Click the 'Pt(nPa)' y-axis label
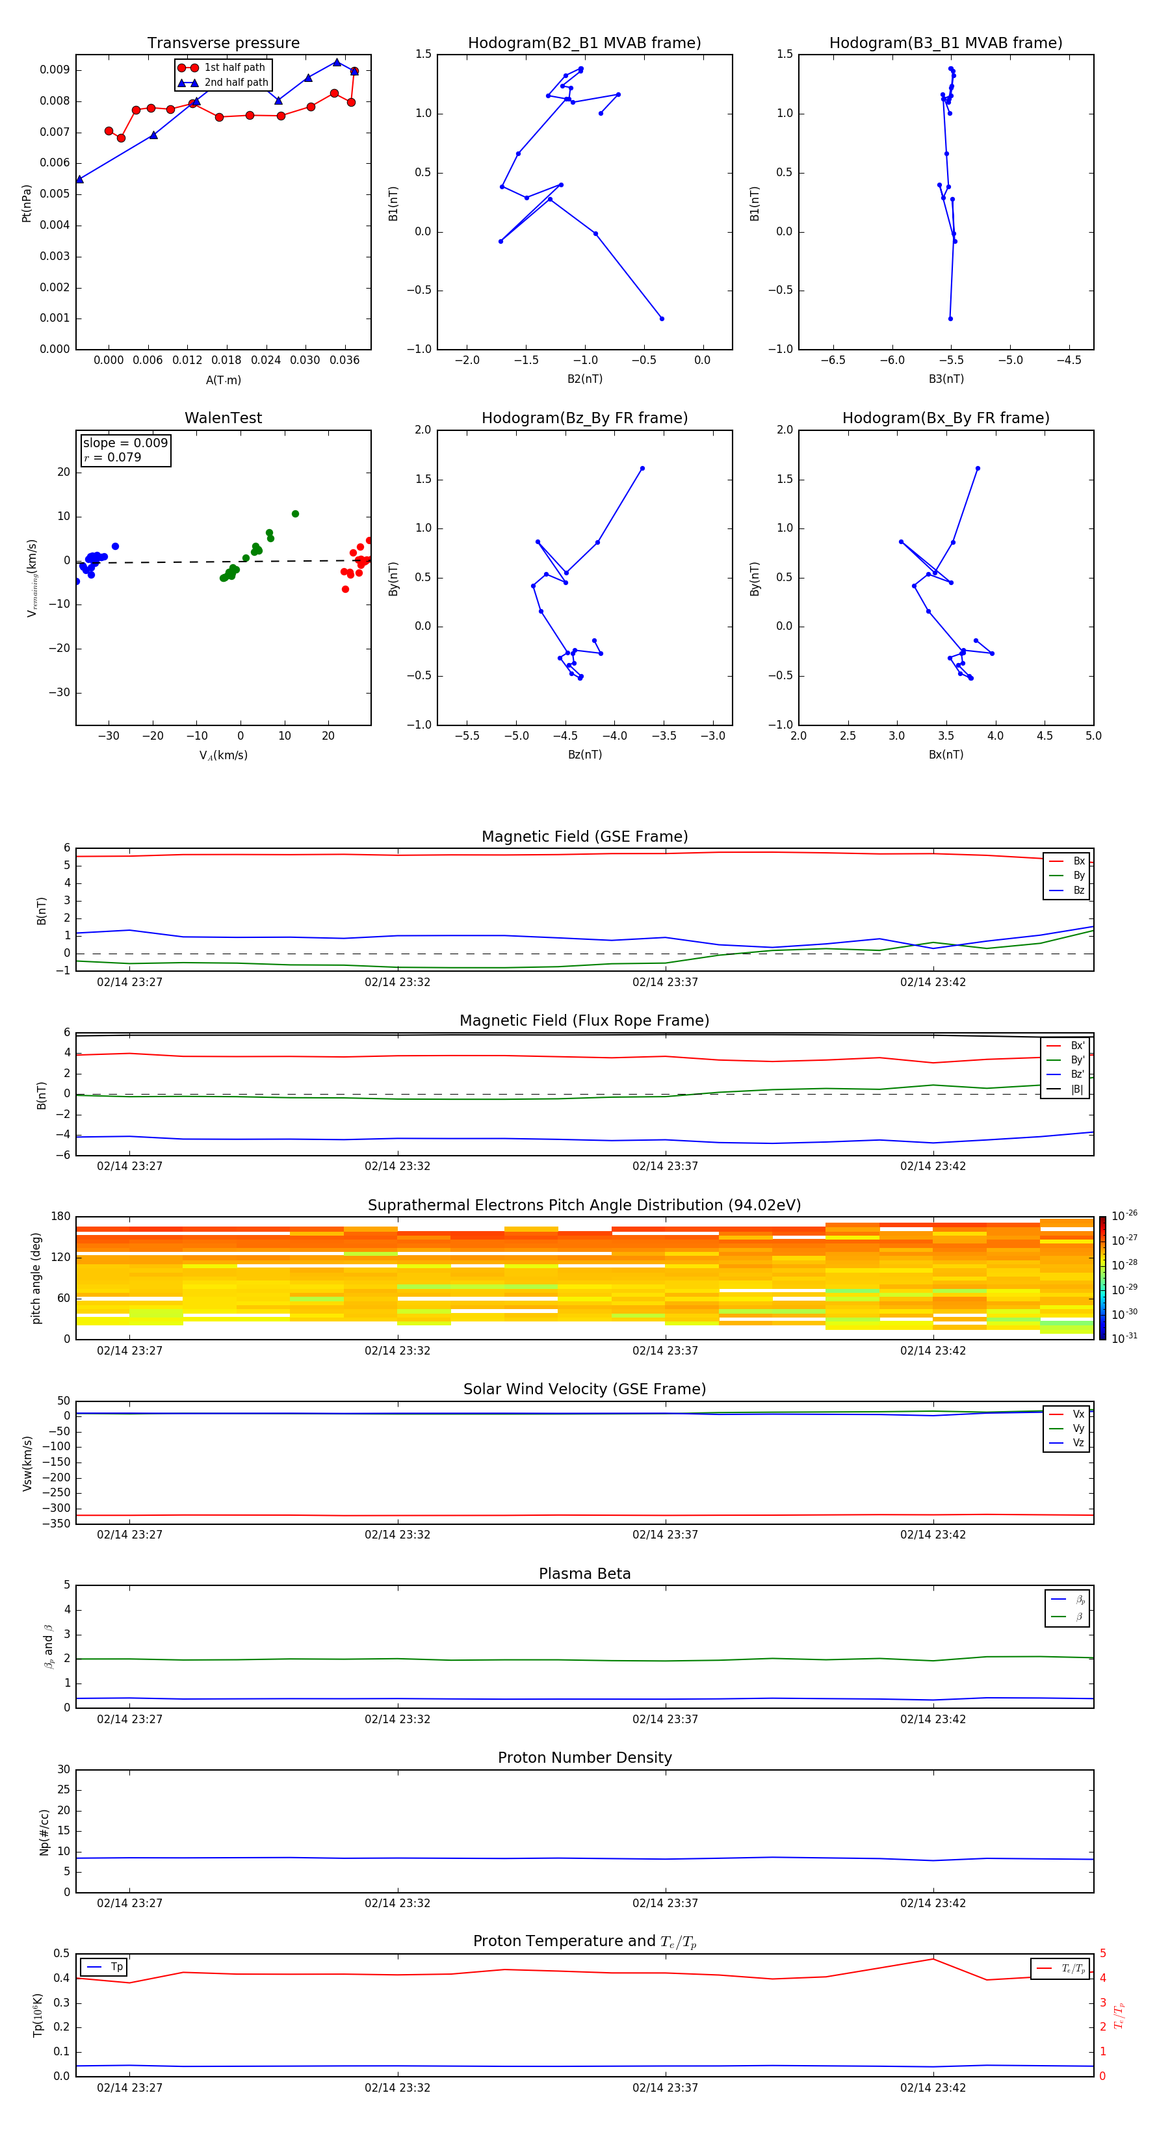This screenshot has height=2145, width=1170. pos(27,203)
